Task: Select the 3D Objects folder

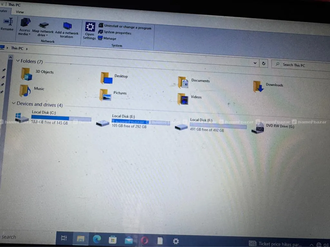Action: tap(27, 74)
